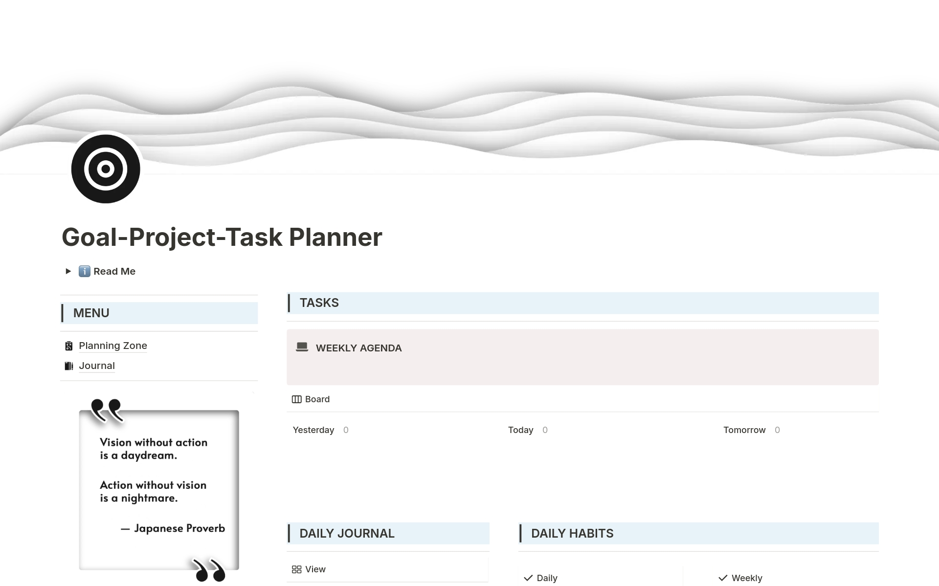The image size is (939, 586).
Task: Click the gallery grid icon next to View
Action: coord(296,569)
